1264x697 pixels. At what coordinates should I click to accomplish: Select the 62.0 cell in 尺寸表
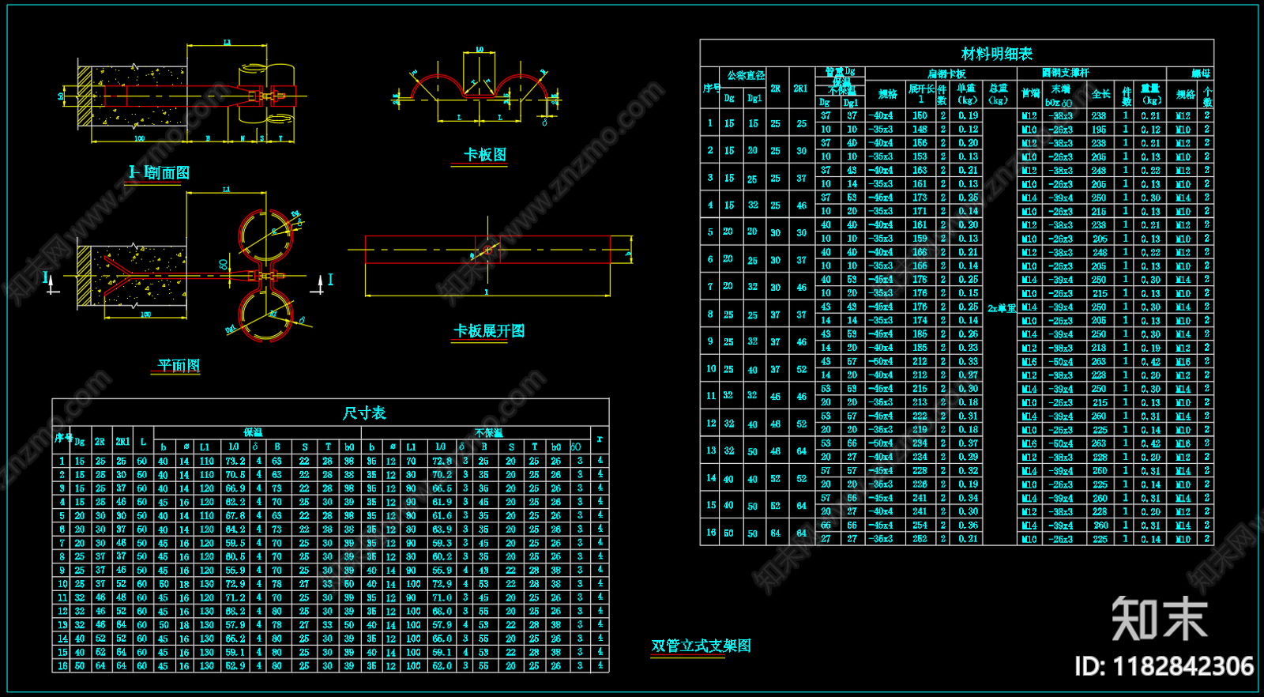pos(442,666)
